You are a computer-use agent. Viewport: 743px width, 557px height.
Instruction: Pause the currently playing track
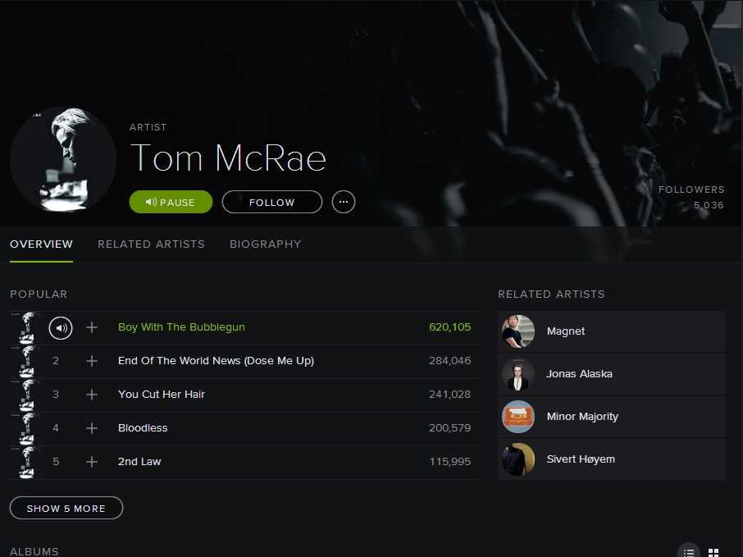pyautogui.click(x=170, y=201)
